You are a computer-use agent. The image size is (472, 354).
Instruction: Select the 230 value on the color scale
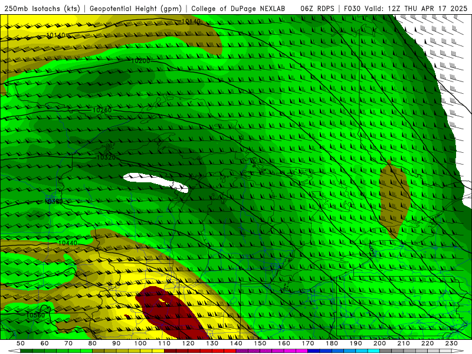pyautogui.click(x=452, y=343)
